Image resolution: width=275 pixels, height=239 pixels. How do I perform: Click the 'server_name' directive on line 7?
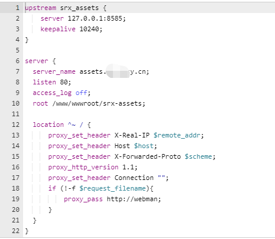[54, 71]
